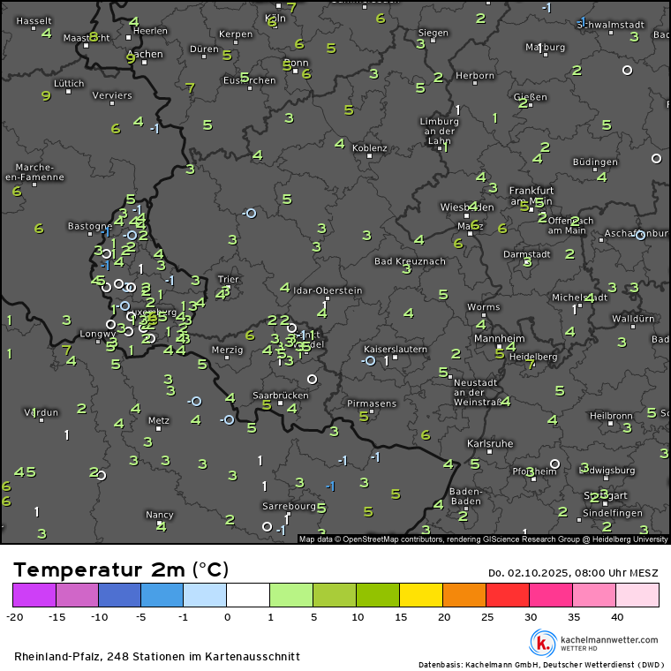Click the Walldürn city label
The image size is (671, 671).
tap(633, 319)
